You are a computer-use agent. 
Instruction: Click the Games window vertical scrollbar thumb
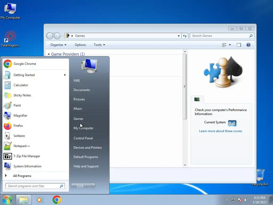coord(185,87)
